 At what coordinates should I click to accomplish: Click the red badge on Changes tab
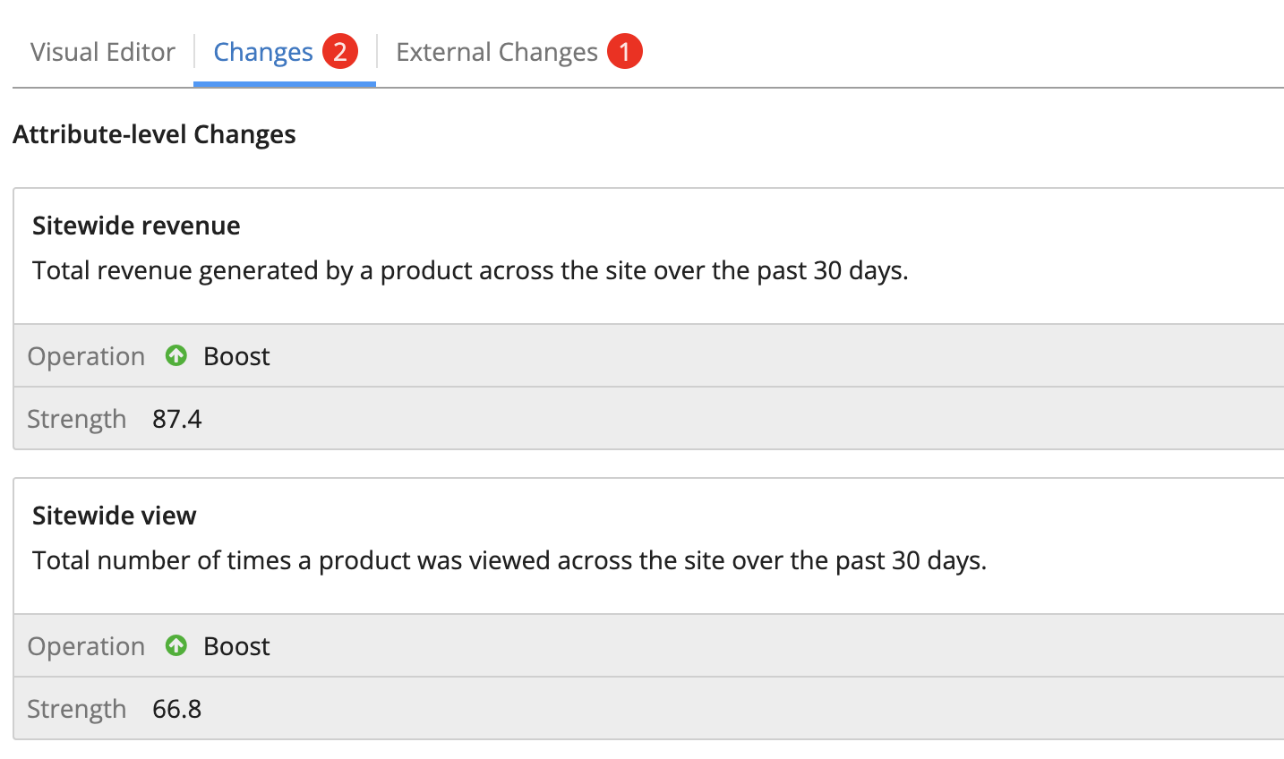pos(340,52)
